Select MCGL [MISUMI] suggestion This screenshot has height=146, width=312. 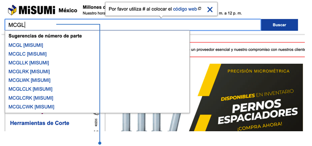click(x=26, y=45)
